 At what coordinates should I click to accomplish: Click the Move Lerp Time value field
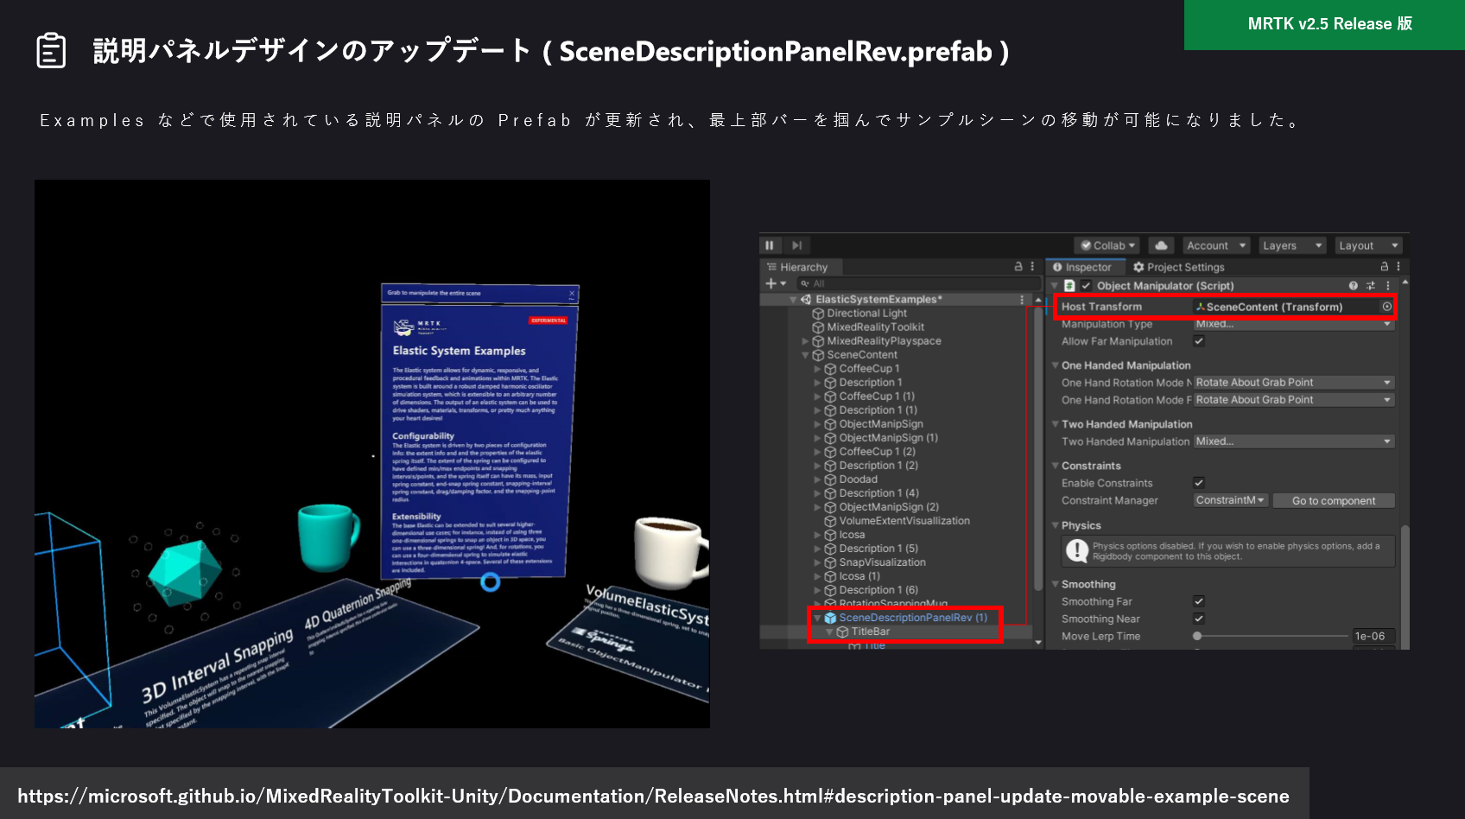click(x=1373, y=636)
